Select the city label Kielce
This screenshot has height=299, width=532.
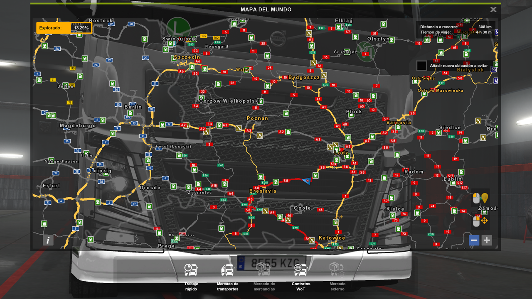(x=395, y=209)
